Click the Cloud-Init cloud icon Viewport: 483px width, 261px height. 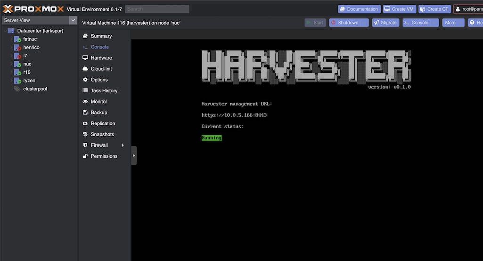pyautogui.click(x=85, y=69)
